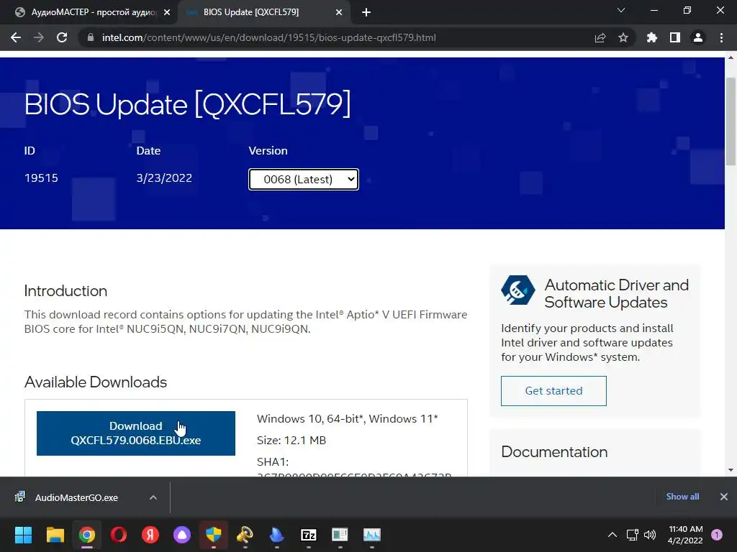Expand AudioMasterGO.exe download options arrow
737x552 pixels.
point(153,497)
